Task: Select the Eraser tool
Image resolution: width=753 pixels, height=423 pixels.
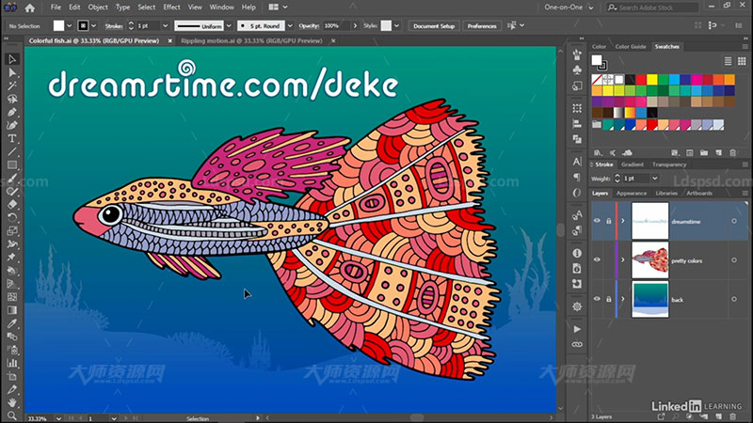Action: [12, 204]
